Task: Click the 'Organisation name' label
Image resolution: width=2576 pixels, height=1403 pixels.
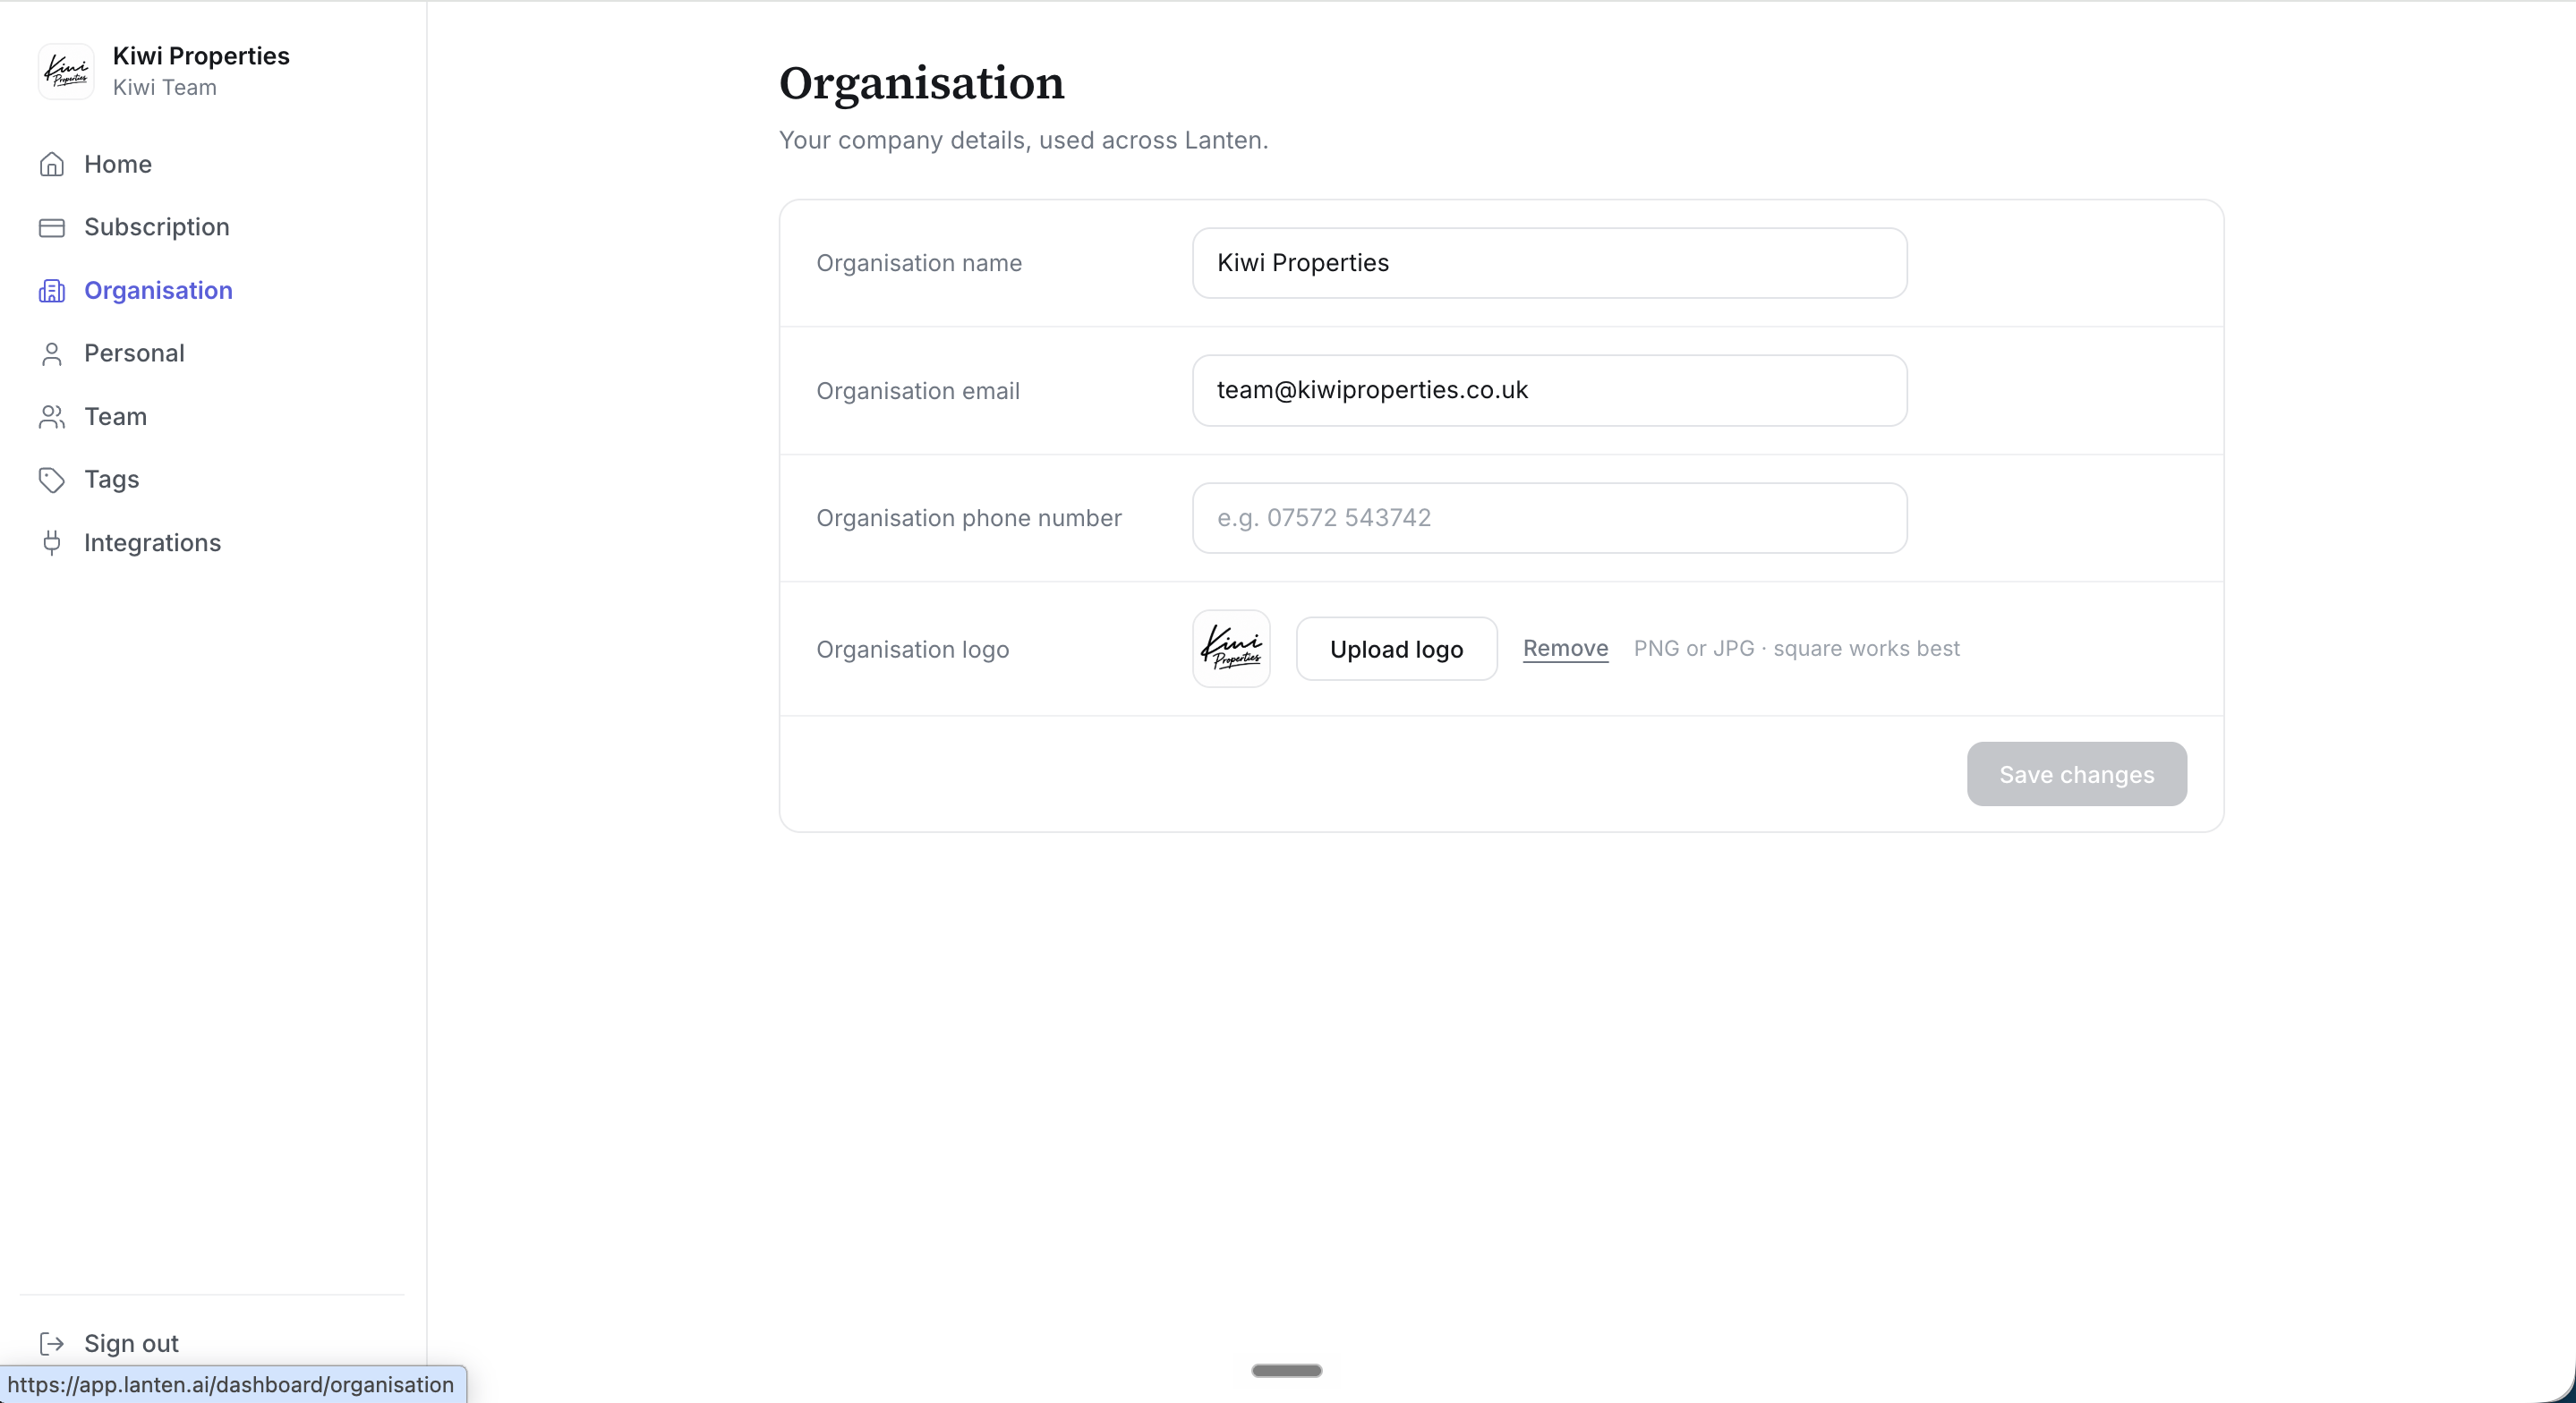Action: pos(919,263)
